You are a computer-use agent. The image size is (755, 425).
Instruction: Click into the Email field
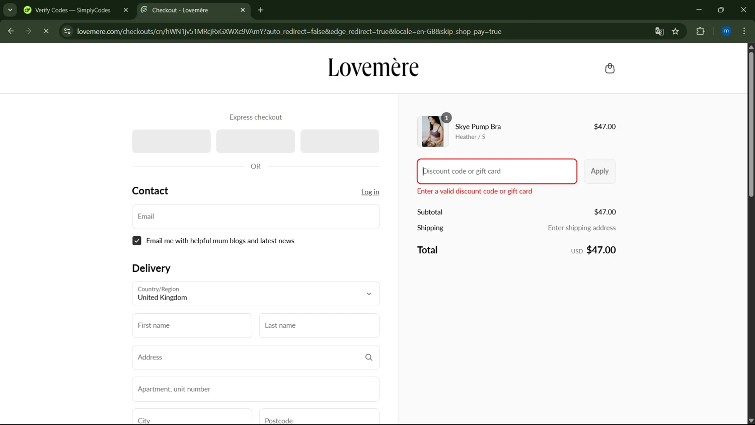tap(256, 217)
